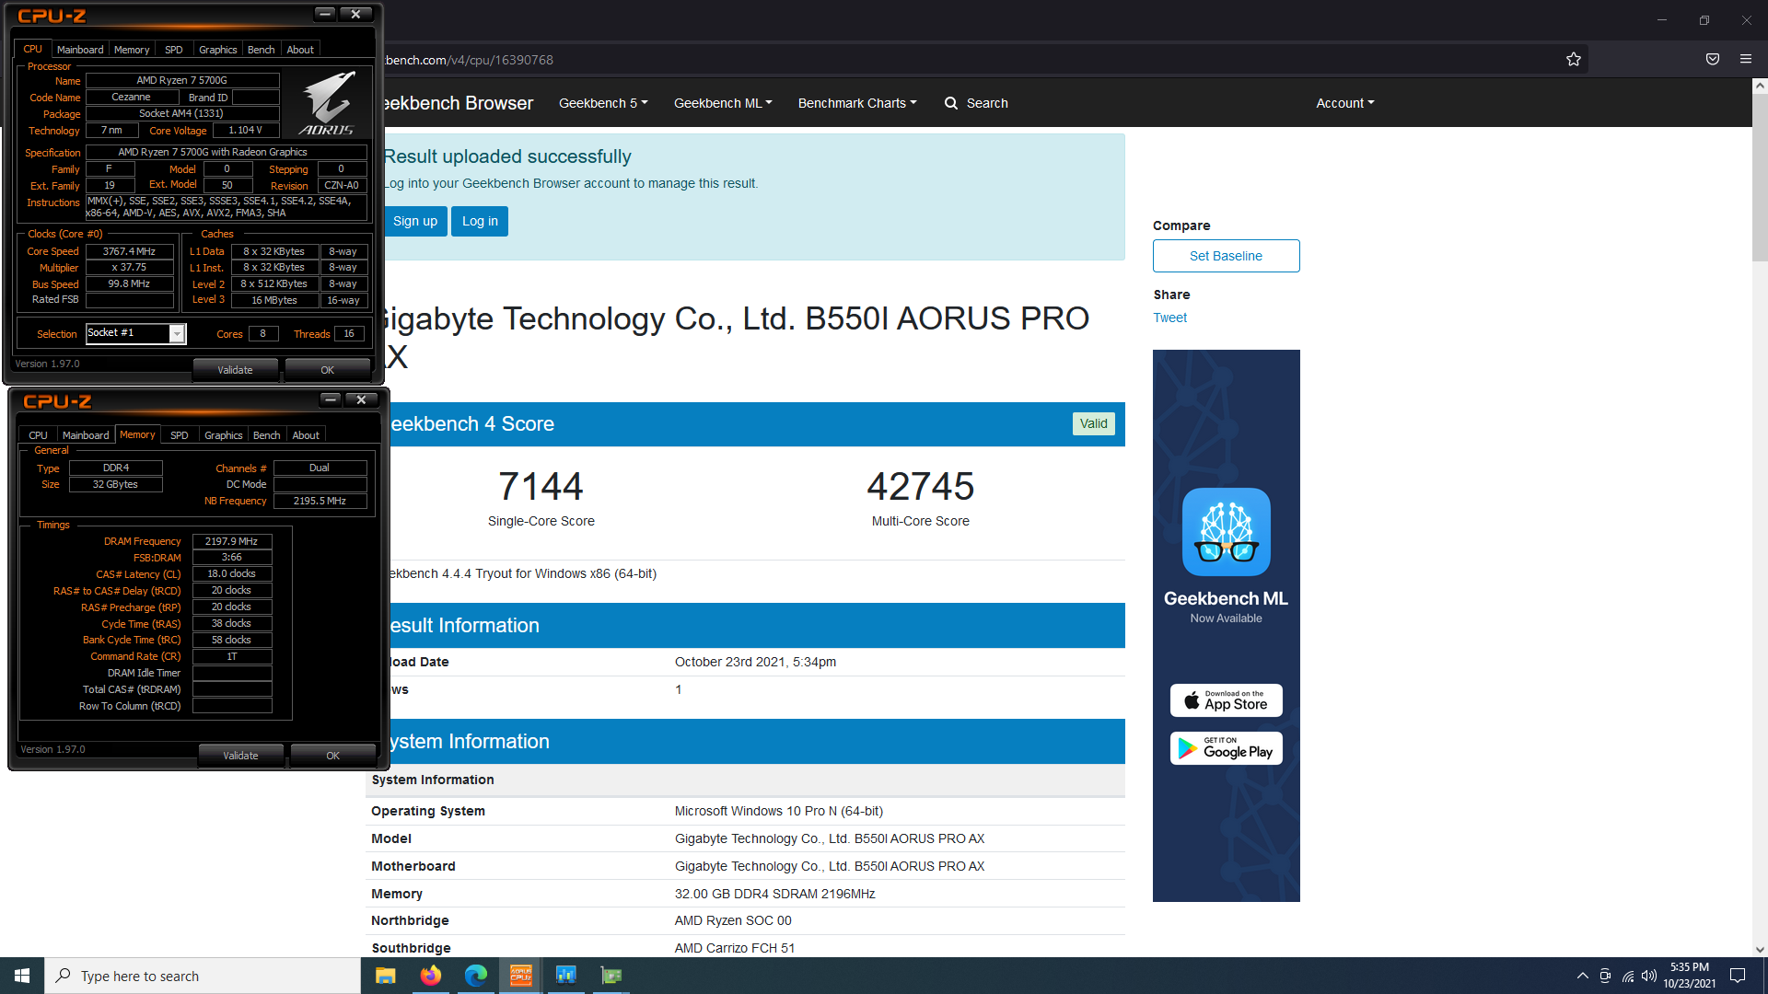Click OK in the Memory CPU-Z window
The image size is (1768, 994).
[333, 756]
